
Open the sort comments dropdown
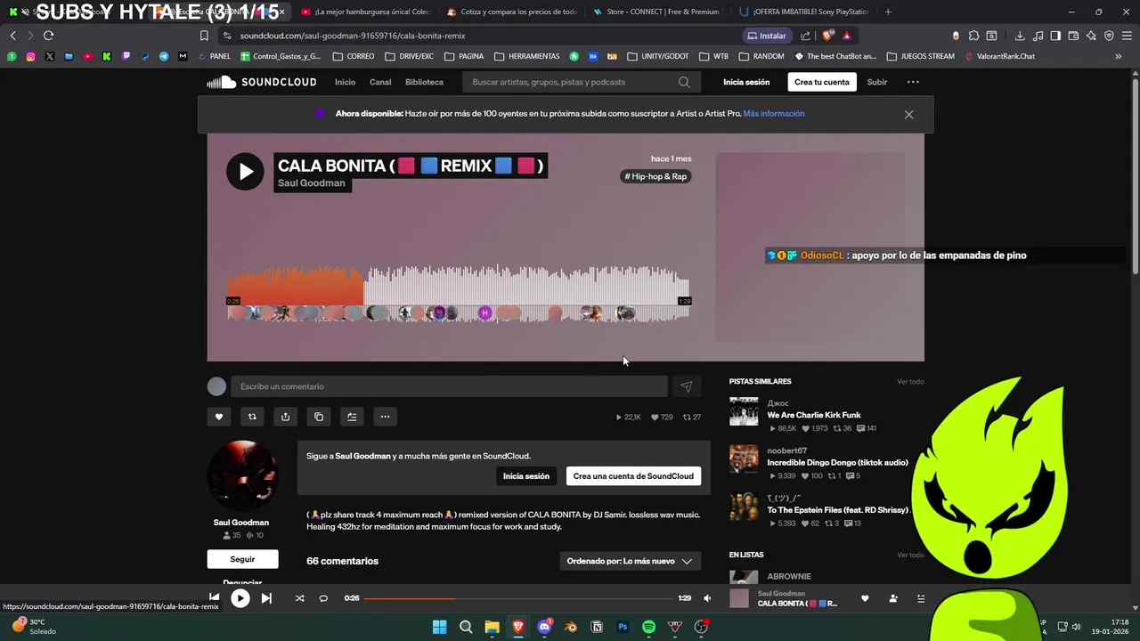pos(630,561)
